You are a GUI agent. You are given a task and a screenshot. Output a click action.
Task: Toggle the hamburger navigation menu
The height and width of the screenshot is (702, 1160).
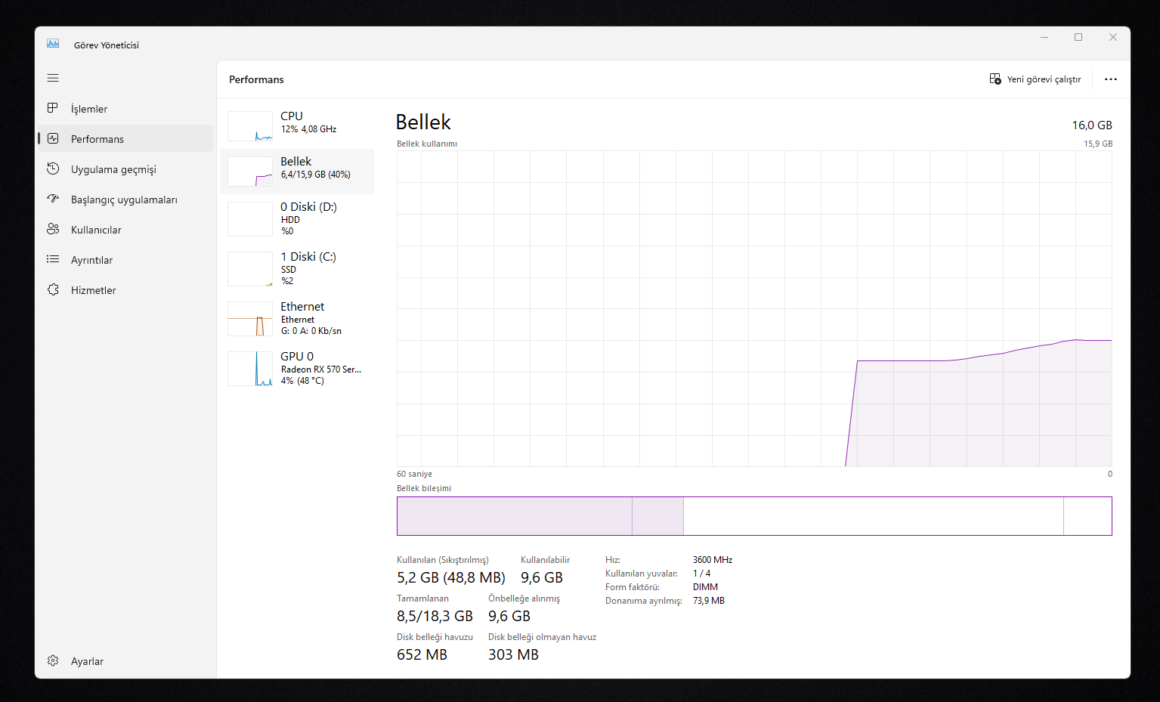[x=53, y=78]
